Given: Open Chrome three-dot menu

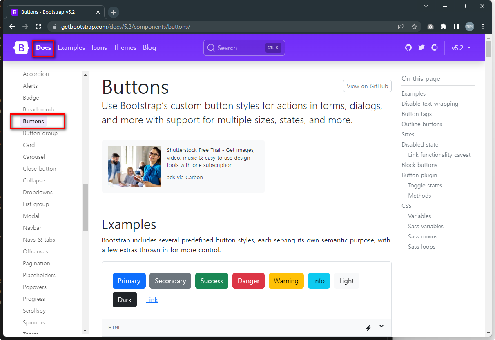Looking at the screenshot, I should pyautogui.click(x=483, y=27).
